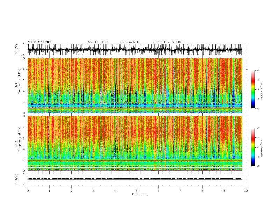Click the 'start UT = 5 :10: 1' text
277x214 pixels.
[x=169, y=42]
